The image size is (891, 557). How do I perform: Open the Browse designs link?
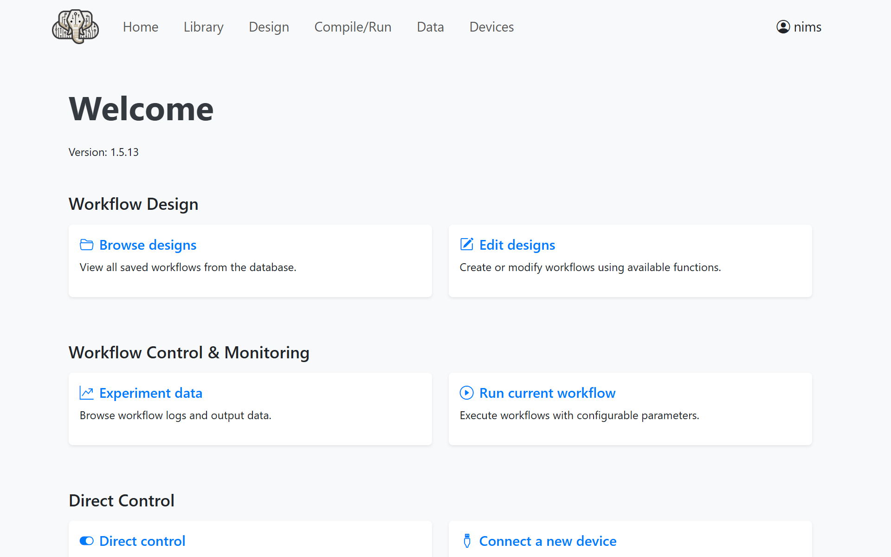tap(148, 245)
